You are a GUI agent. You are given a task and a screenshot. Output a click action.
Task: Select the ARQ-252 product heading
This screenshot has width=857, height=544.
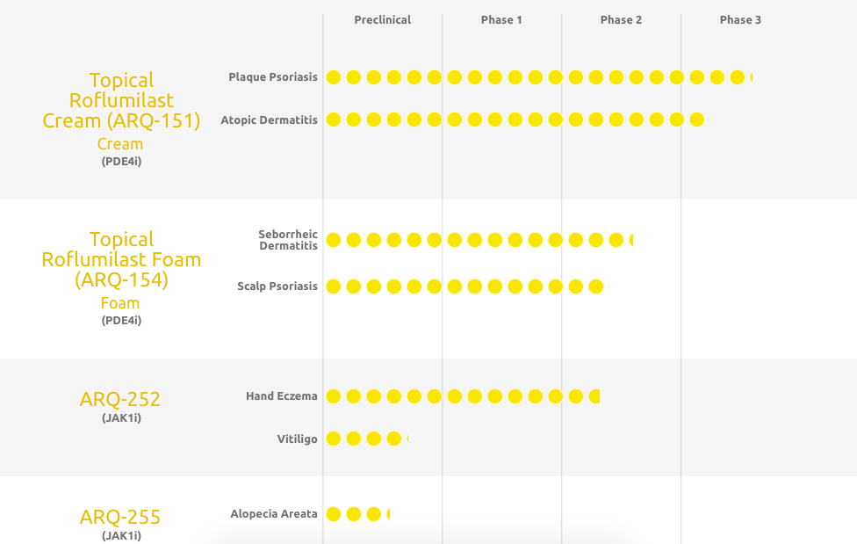tap(120, 399)
